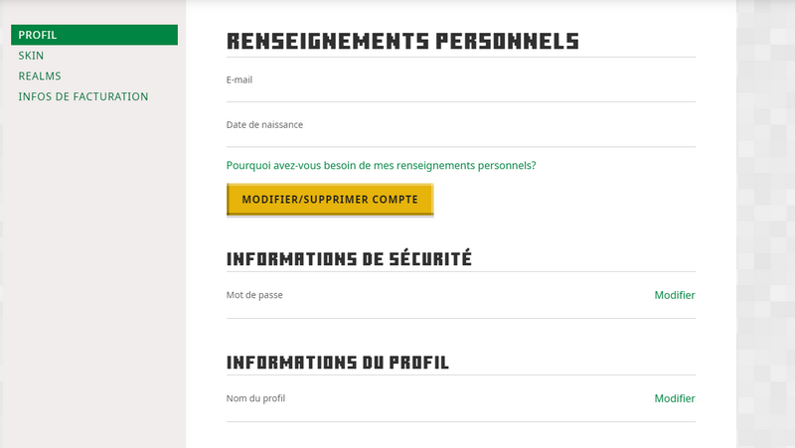Click the RENSEIGNEMENTS PERSONNELS heading

[402, 41]
